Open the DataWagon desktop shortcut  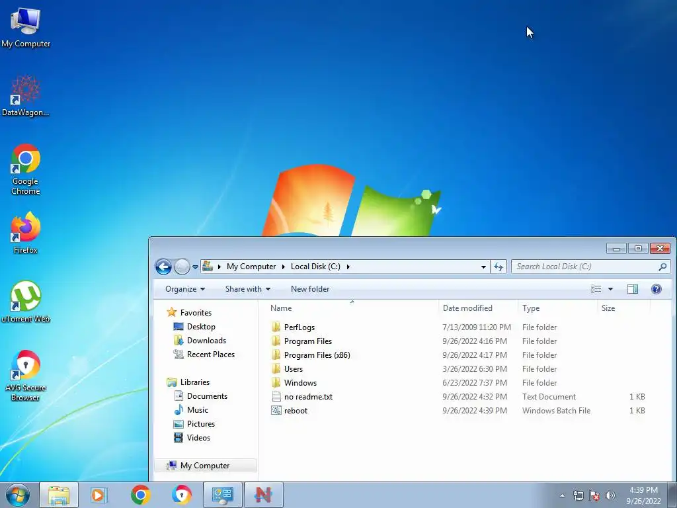[x=26, y=96]
